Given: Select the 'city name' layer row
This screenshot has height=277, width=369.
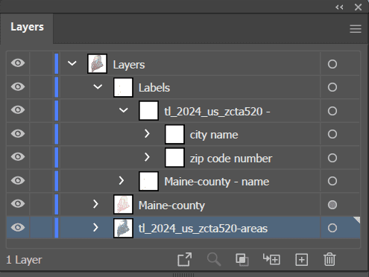Looking at the screenshot, I should [183, 134].
